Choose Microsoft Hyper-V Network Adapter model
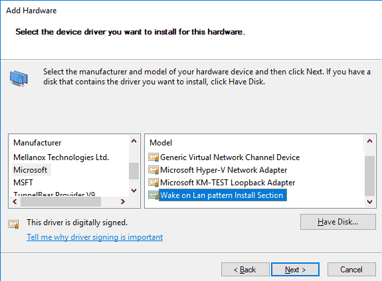 pos(223,169)
